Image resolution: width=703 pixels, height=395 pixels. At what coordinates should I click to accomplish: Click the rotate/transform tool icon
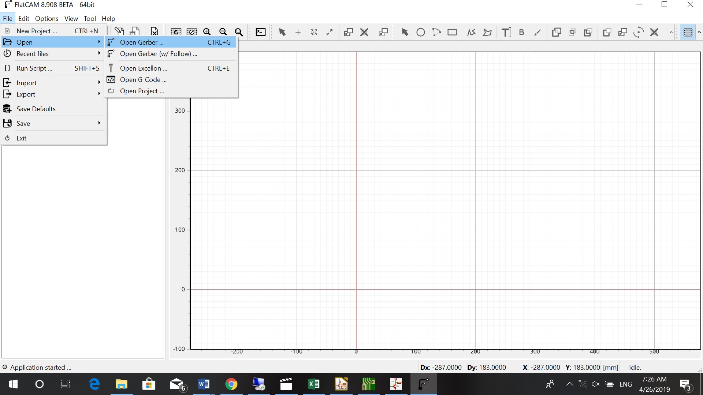pyautogui.click(x=639, y=32)
